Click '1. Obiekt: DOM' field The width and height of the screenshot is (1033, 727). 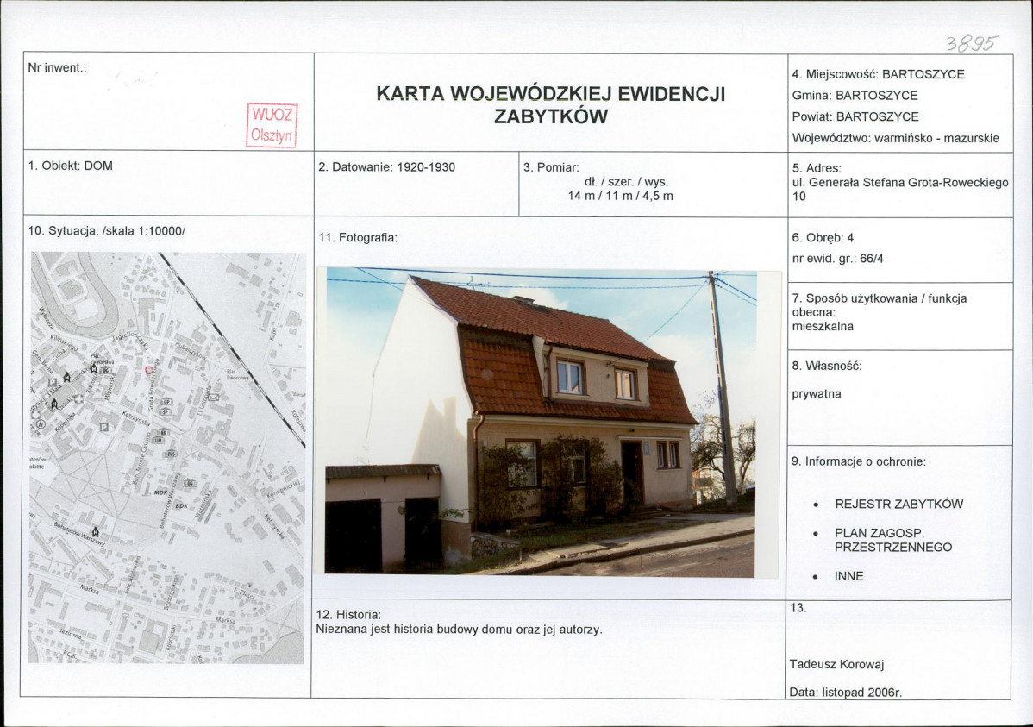pyautogui.click(x=71, y=166)
